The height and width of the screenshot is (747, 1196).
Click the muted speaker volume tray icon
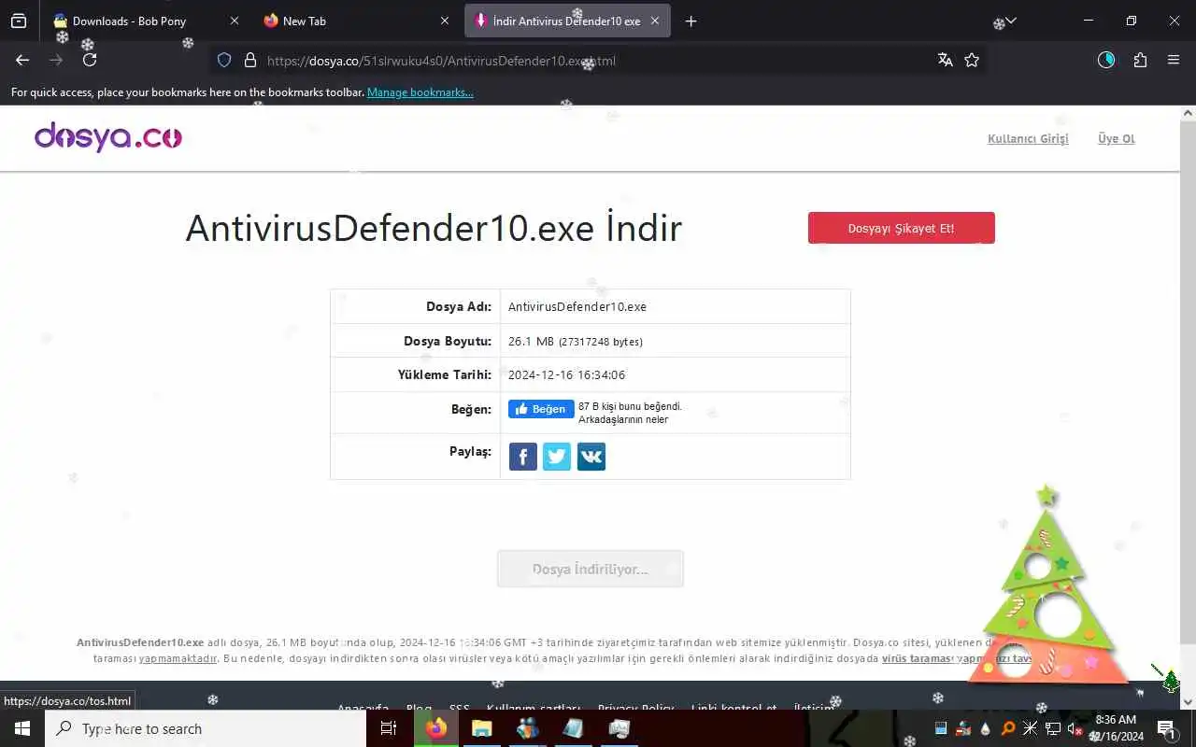point(1075,729)
